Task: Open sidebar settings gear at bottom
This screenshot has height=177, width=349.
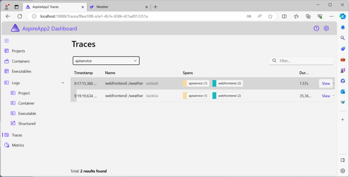Action: pos(343,171)
